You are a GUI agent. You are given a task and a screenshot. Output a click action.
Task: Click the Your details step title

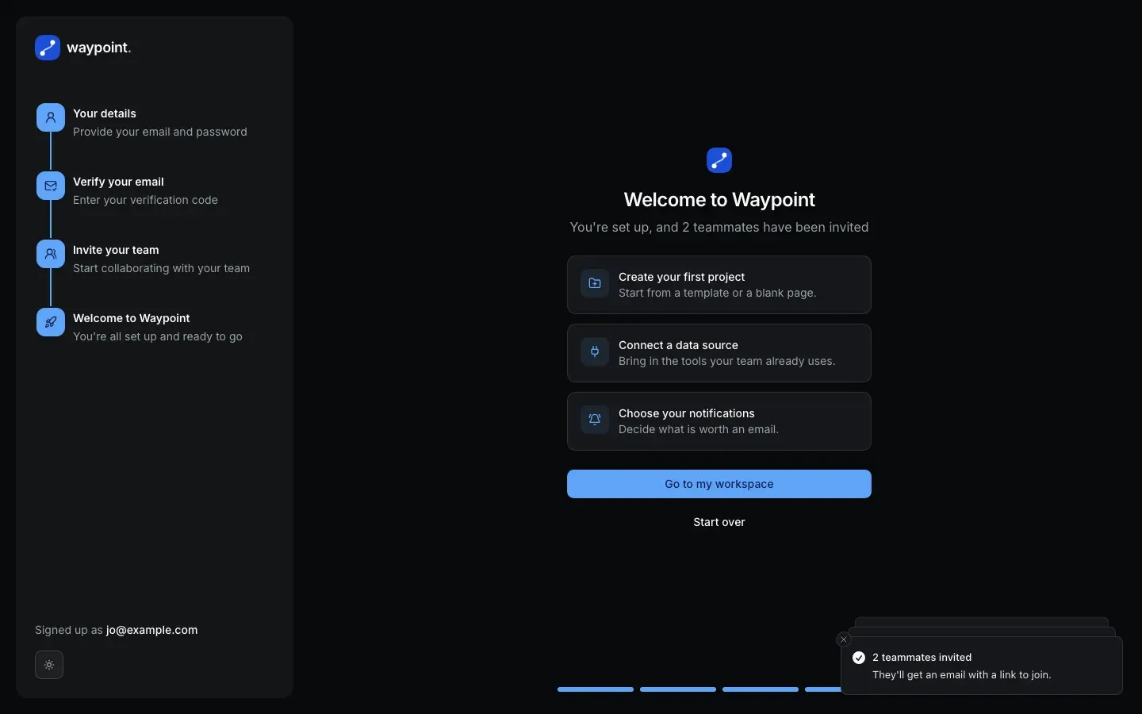coord(105,113)
